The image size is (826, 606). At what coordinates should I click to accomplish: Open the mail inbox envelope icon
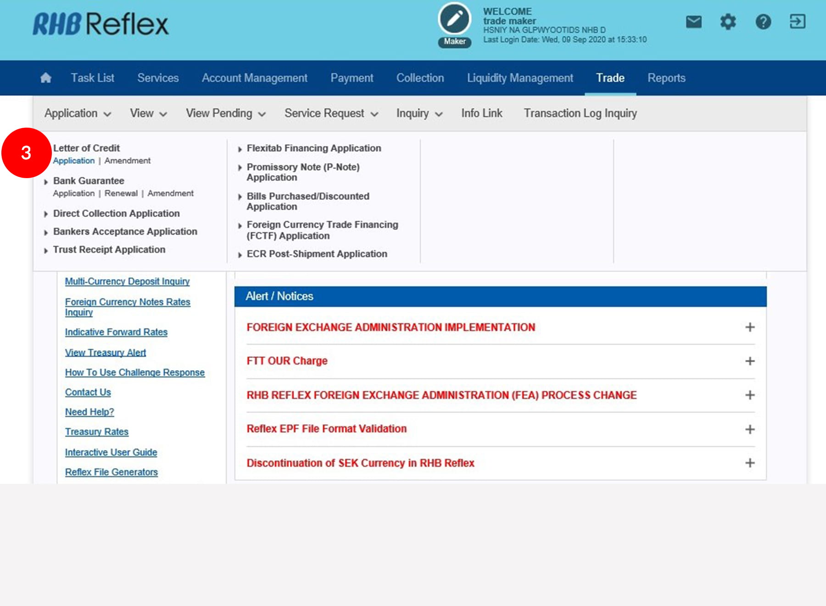point(693,22)
